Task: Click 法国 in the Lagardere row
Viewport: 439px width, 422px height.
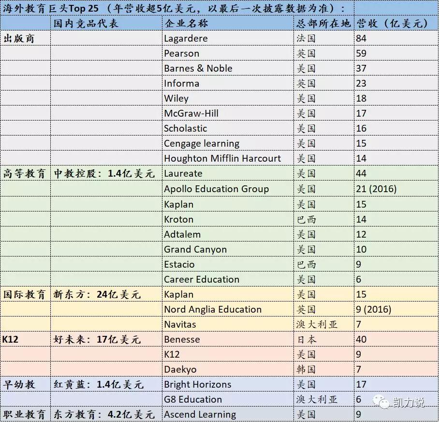Action: point(306,38)
